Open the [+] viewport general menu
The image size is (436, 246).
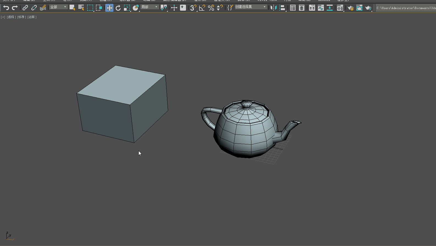(x=3, y=17)
